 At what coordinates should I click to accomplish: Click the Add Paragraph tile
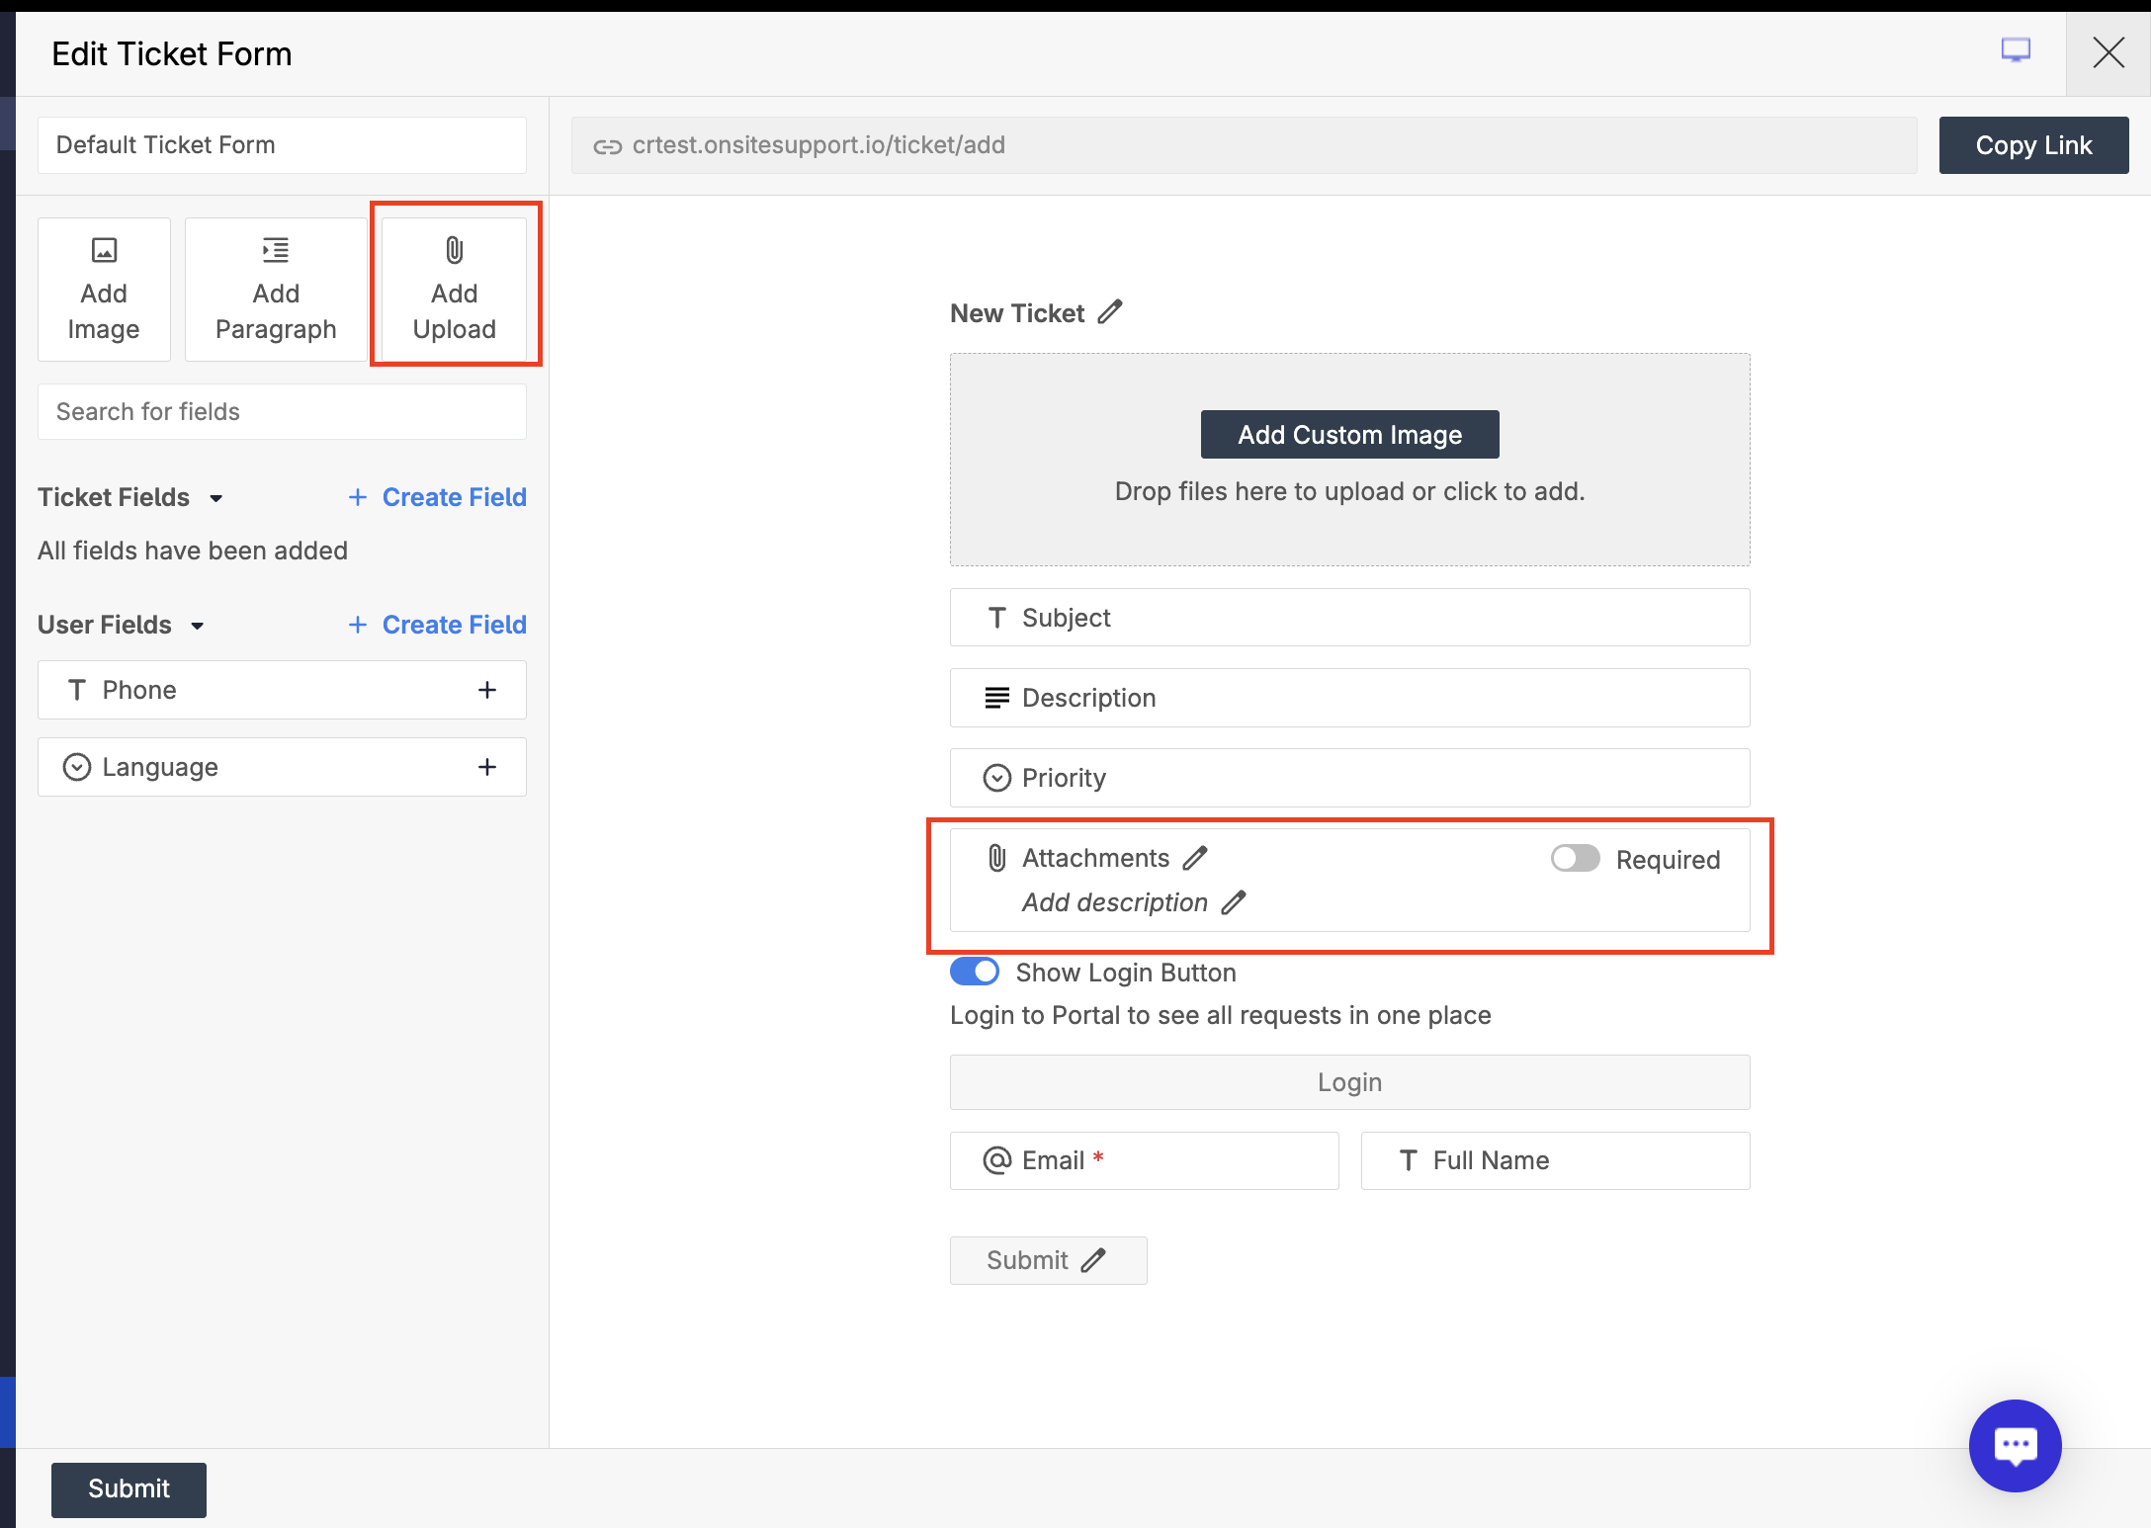[x=276, y=290]
